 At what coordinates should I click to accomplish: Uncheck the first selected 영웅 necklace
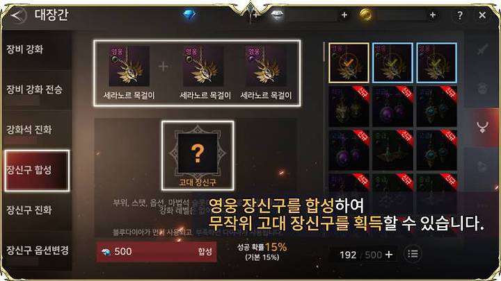pyautogui.click(x=349, y=62)
